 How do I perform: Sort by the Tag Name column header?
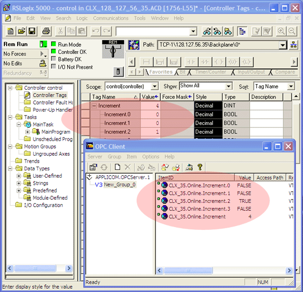(x=115, y=97)
